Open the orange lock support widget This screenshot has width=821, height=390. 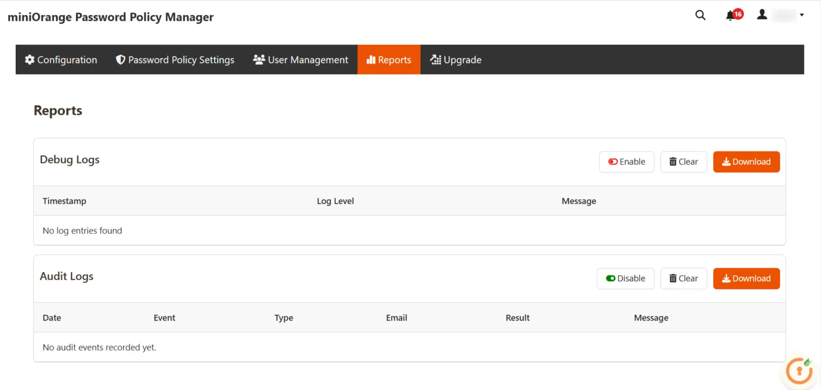click(799, 371)
